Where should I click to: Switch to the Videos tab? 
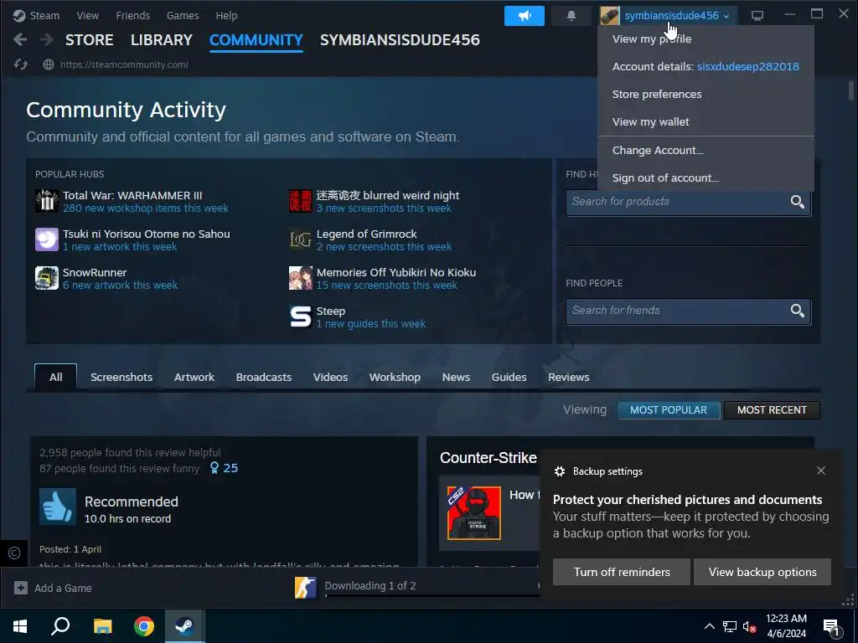pyautogui.click(x=330, y=378)
